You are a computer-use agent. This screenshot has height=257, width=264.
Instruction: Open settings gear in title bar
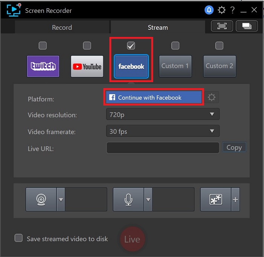click(221, 10)
